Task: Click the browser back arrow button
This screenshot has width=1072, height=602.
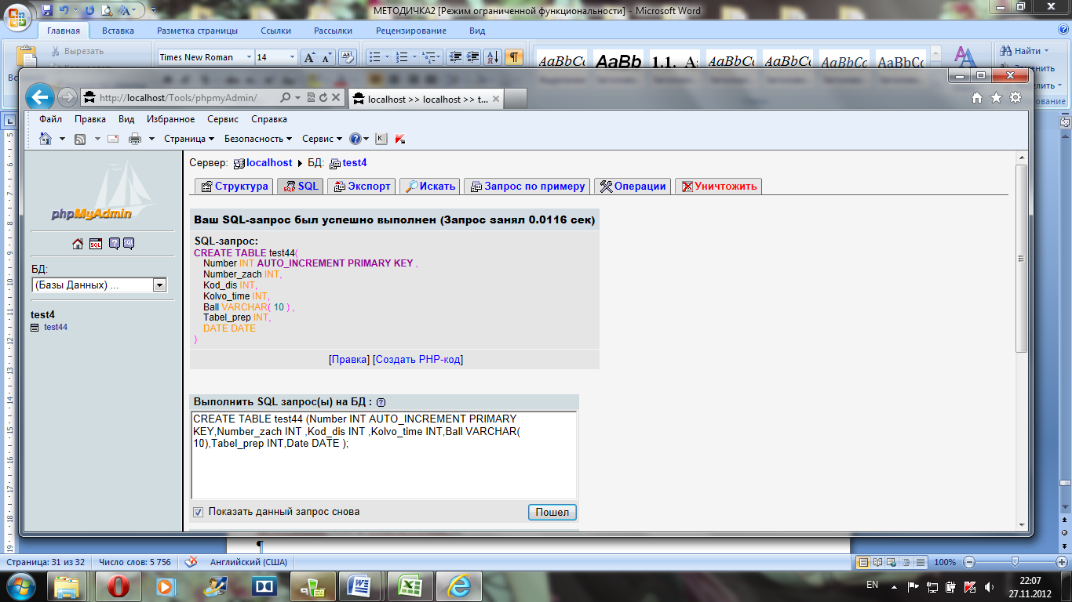Action: click(40, 97)
